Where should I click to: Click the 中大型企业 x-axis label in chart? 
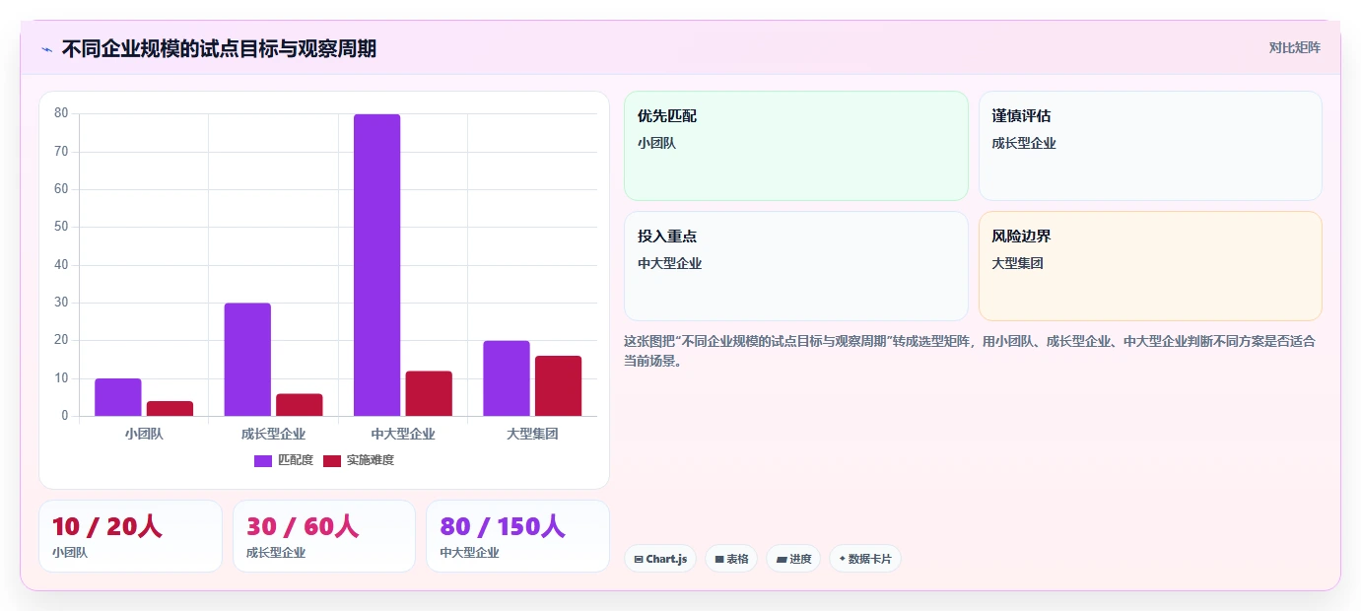403,434
